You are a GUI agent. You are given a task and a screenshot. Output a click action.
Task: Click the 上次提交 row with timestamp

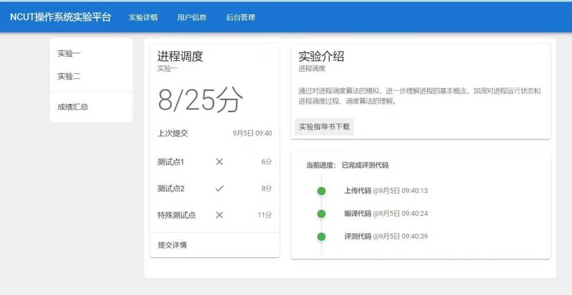click(214, 133)
